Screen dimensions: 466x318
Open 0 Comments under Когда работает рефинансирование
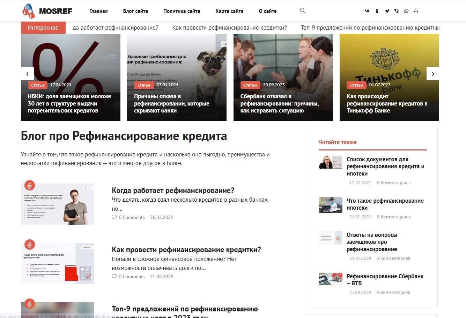tap(128, 217)
